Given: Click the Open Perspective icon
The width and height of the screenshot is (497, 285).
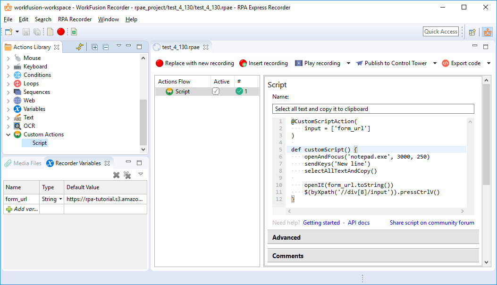Looking at the screenshot, I should coord(472,32).
